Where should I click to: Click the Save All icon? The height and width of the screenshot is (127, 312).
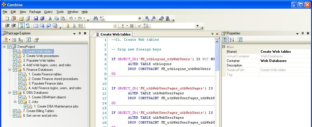click(42, 18)
